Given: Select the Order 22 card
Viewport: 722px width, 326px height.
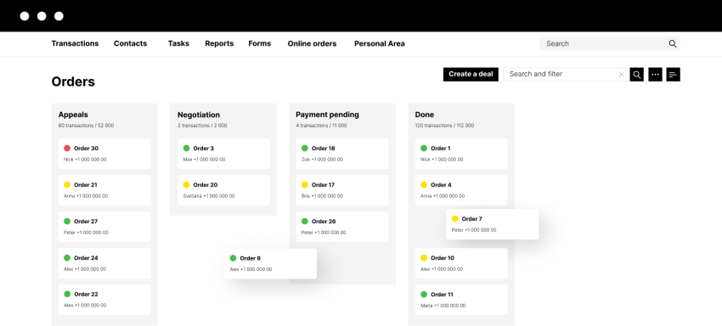Looking at the screenshot, I should [104, 300].
